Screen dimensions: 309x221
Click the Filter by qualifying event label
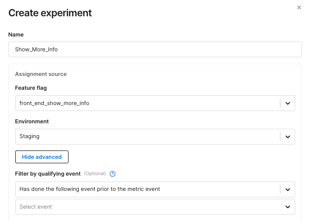[48, 174]
